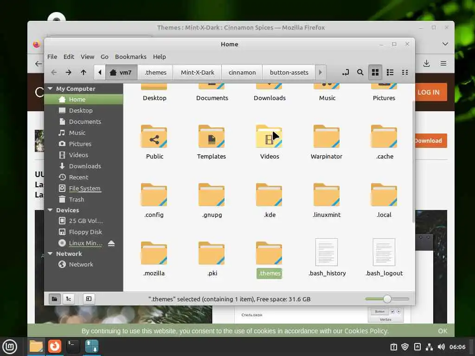Image resolution: width=475 pixels, height=356 pixels.
Task: Select the Videos folder icon
Action: pos(269,137)
